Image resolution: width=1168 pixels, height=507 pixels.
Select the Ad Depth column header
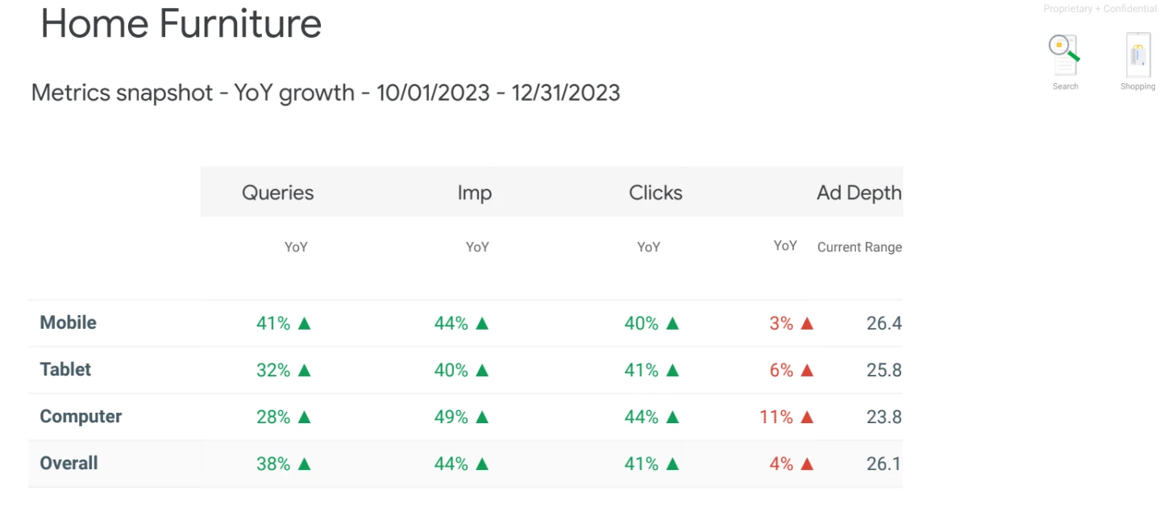tap(858, 193)
